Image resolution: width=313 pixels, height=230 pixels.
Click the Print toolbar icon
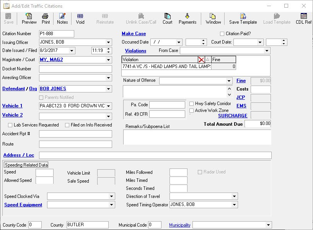tap(46, 18)
